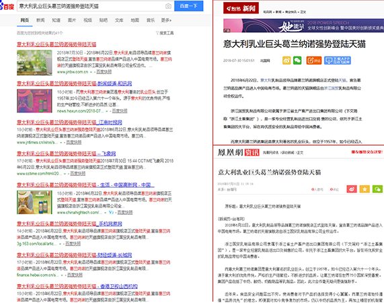Screen dimensions: 384x303
Task: Click the blue 下载APP button
Action: [x=338, y=61]
